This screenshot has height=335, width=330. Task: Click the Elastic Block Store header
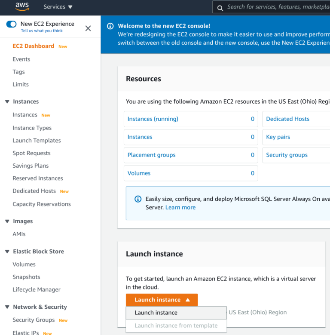click(x=38, y=252)
